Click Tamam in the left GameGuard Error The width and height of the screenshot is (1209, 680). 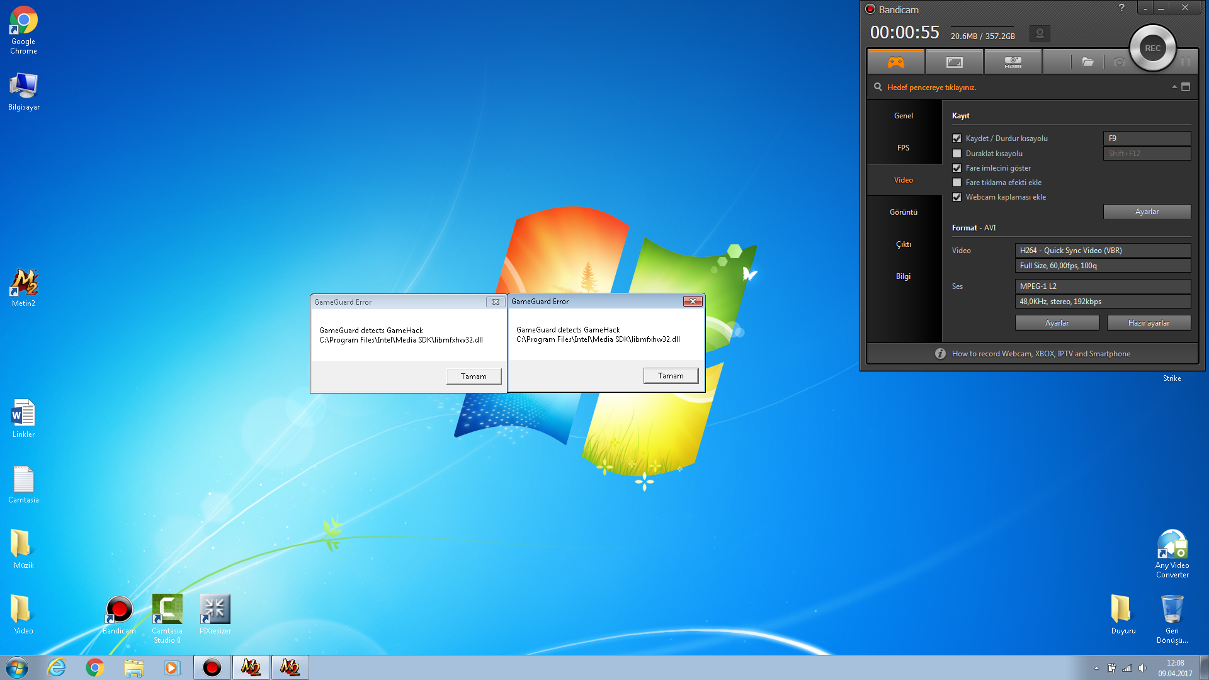(x=474, y=377)
